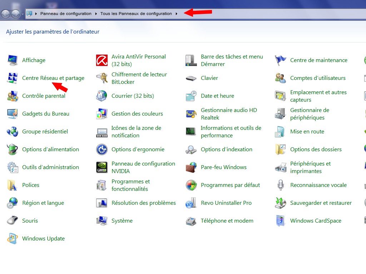Open the Souris mouse icon

[13, 221]
